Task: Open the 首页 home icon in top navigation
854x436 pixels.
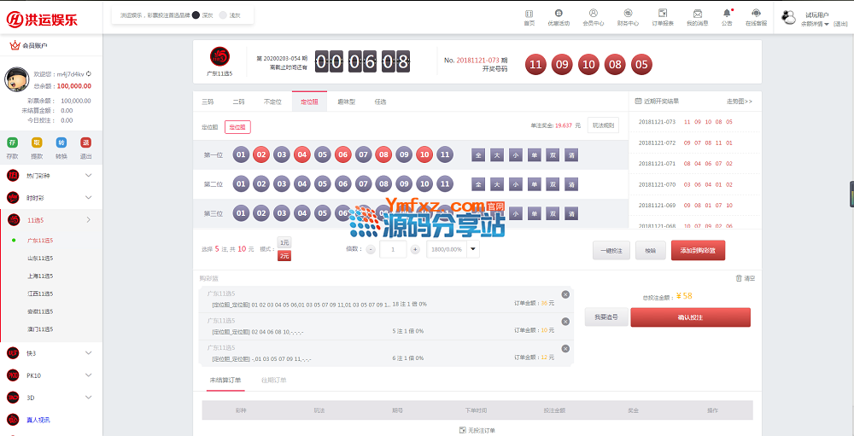Action: (529, 15)
